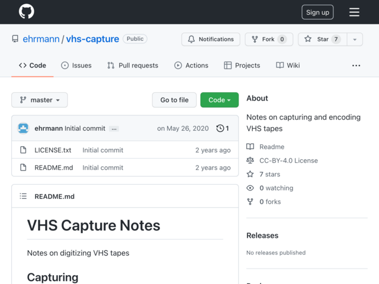Click the star count badge 7

[x=336, y=39]
